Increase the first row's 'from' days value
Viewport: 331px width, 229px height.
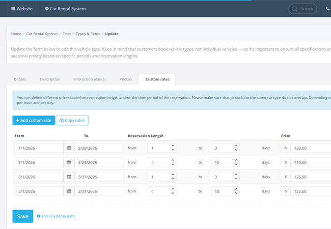[173, 146]
